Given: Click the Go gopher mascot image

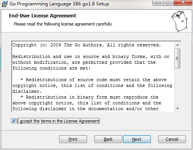Looking at the screenshot, I should click(x=179, y=21).
